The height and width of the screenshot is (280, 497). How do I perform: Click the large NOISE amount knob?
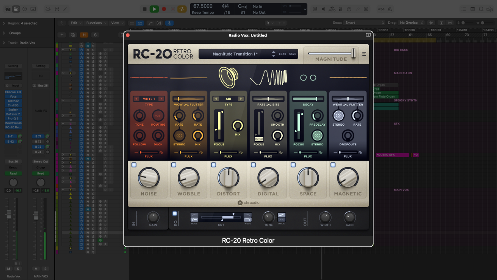pyautogui.click(x=149, y=178)
